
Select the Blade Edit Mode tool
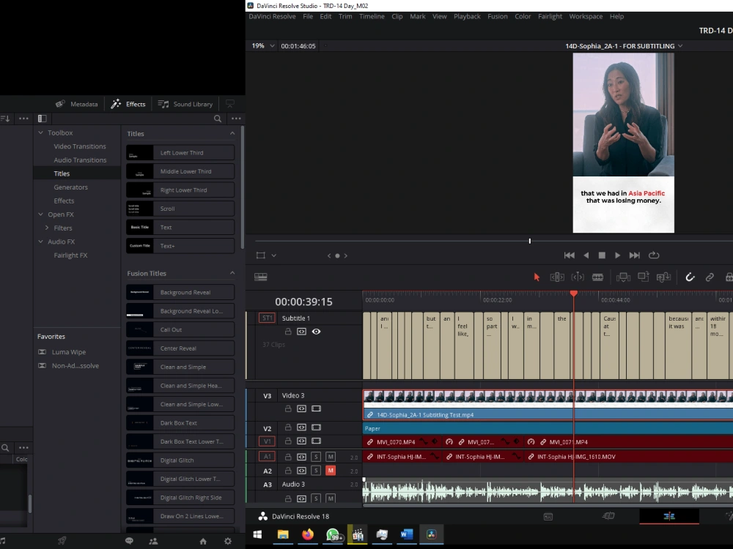click(597, 277)
